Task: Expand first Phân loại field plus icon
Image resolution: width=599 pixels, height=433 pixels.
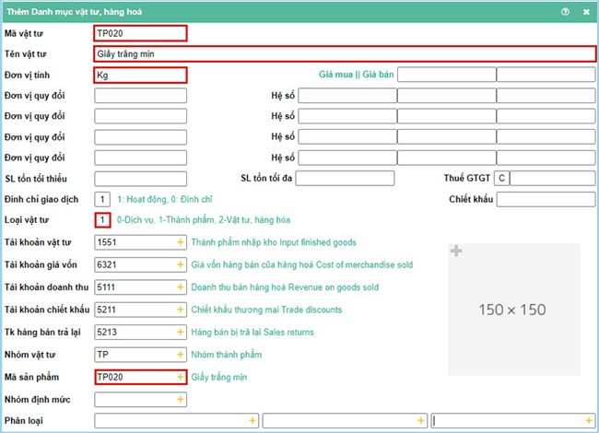Action: pyautogui.click(x=252, y=421)
